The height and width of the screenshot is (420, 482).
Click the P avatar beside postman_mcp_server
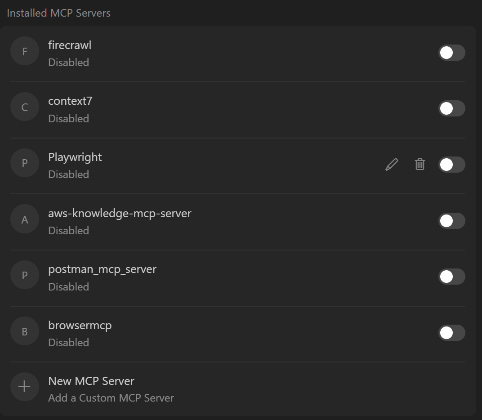coord(25,275)
